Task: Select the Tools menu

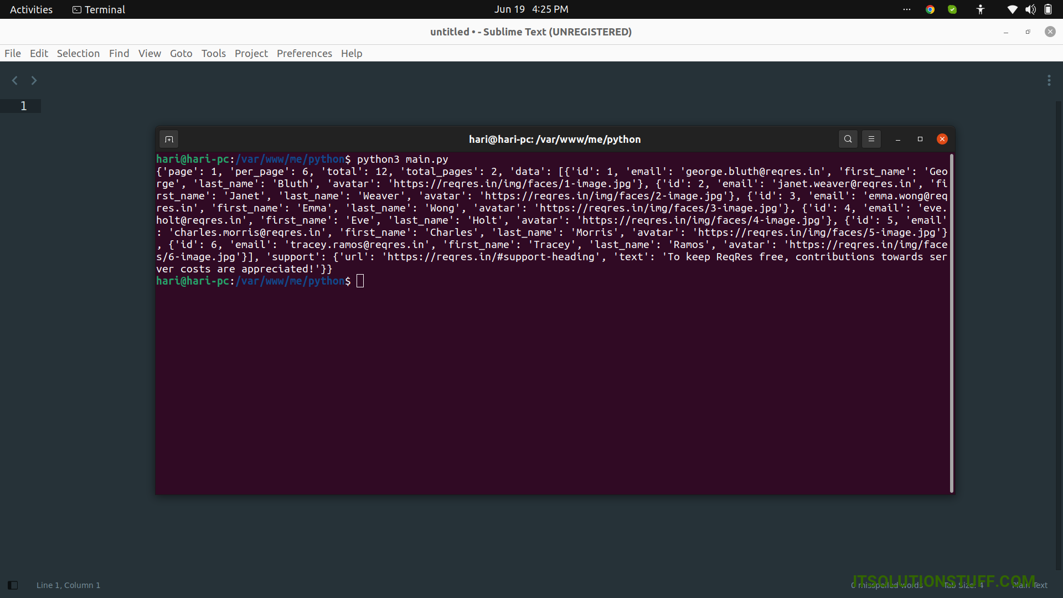Action: [x=213, y=53]
